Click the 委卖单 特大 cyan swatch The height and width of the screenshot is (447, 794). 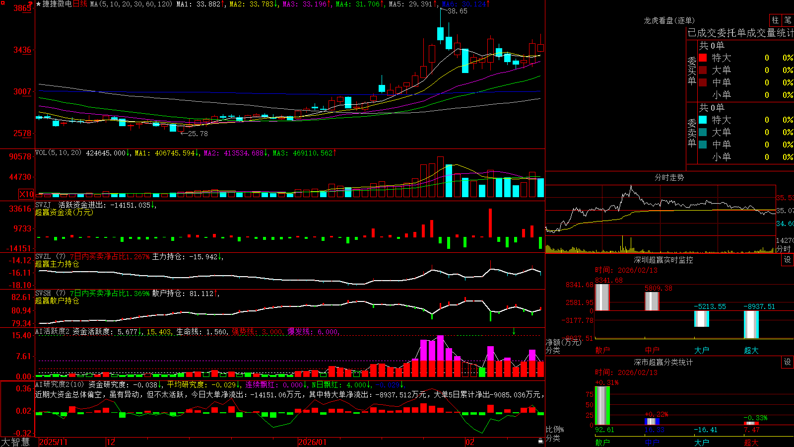pos(703,120)
